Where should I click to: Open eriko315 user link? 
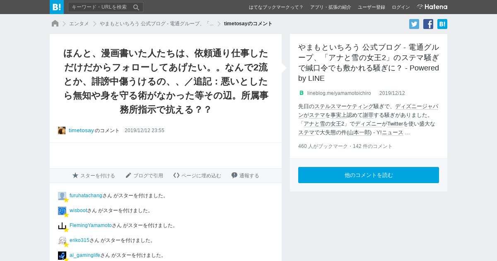(x=80, y=240)
